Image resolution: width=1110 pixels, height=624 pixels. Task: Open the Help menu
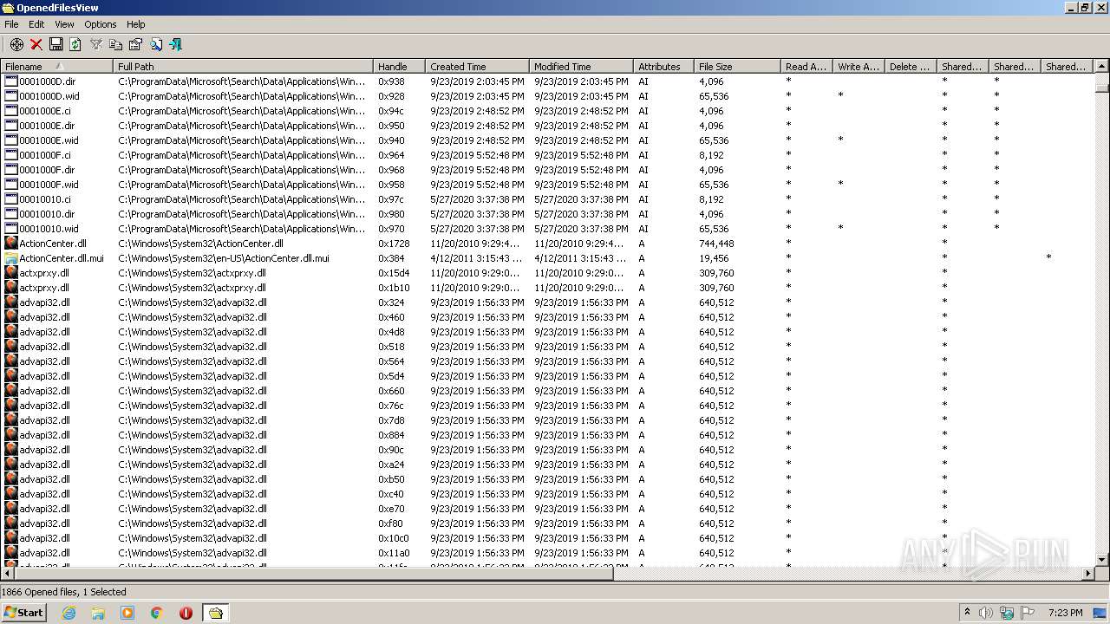pyautogui.click(x=136, y=24)
